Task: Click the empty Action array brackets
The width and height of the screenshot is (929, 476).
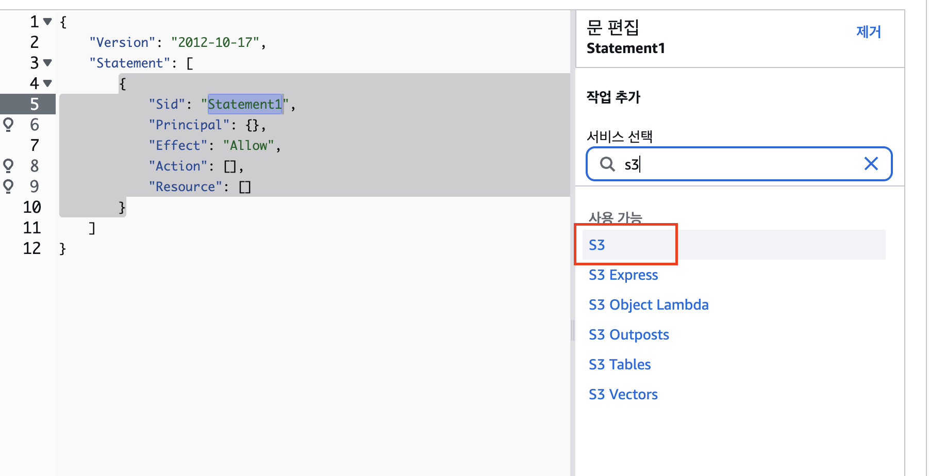Action: point(230,166)
